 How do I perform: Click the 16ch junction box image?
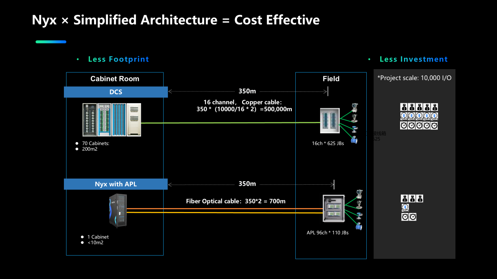click(x=330, y=121)
